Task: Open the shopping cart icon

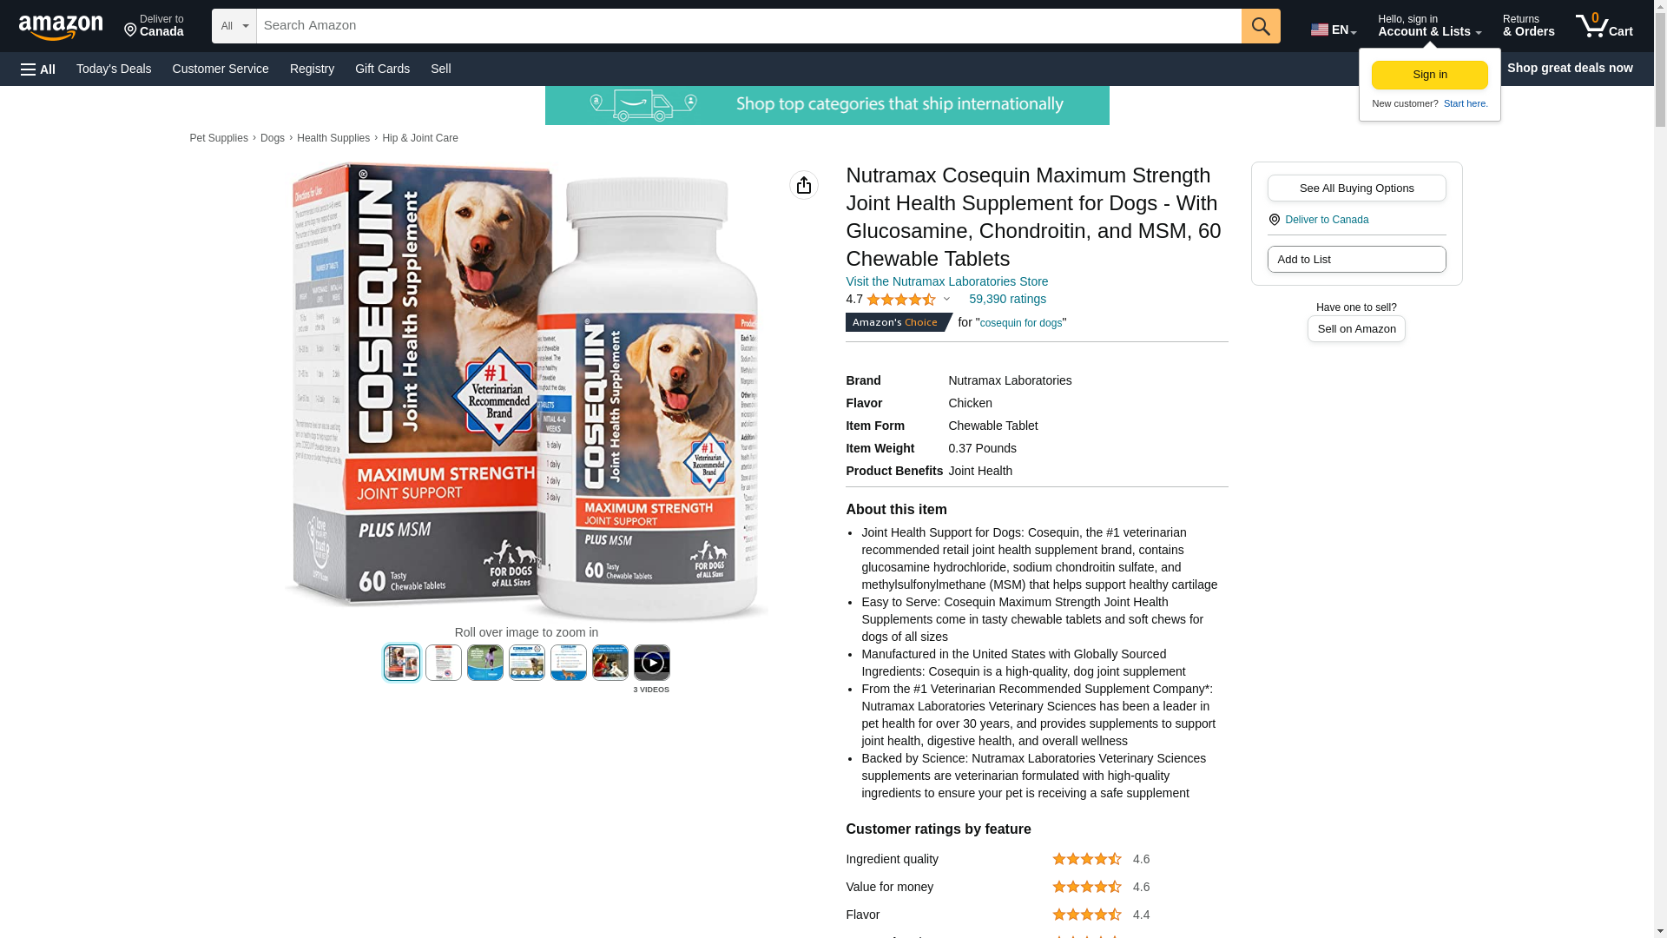Action: coord(1604,26)
